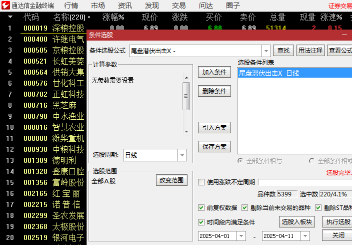Click the 删除条件 button
Screen dimensions: 352x245
tap(214, 91)
